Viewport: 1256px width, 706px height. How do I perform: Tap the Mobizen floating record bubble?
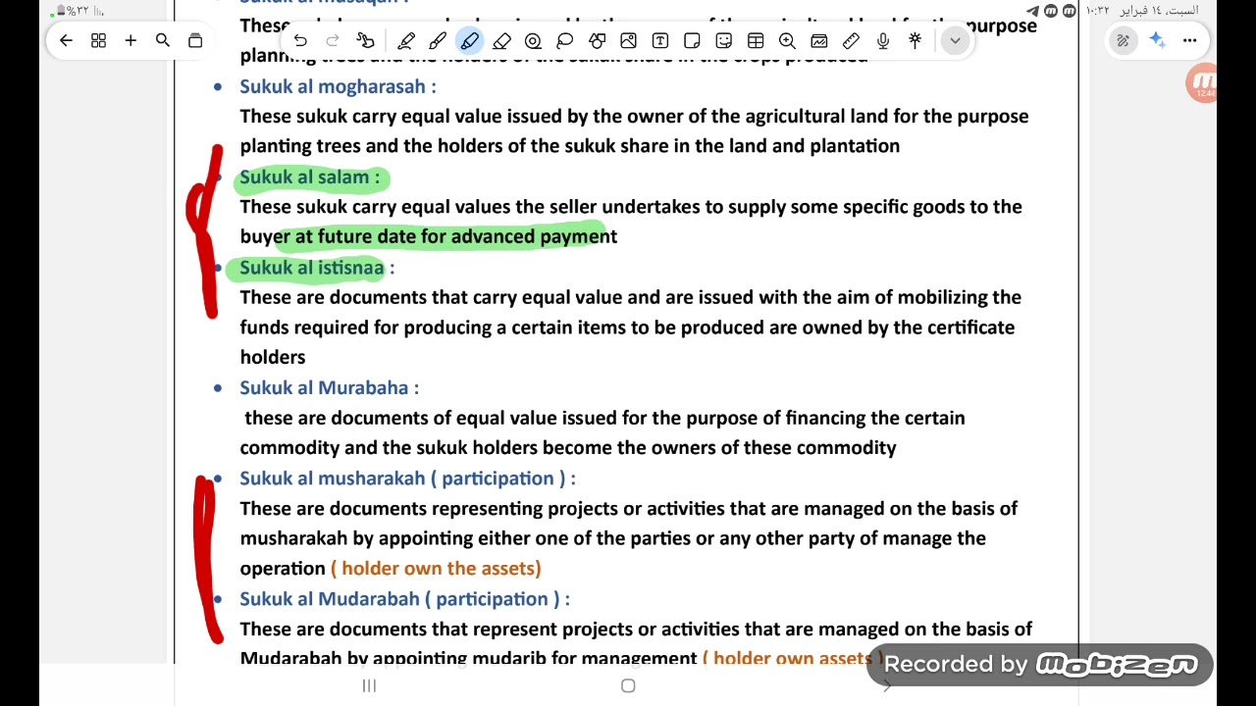pos(1201,83)
